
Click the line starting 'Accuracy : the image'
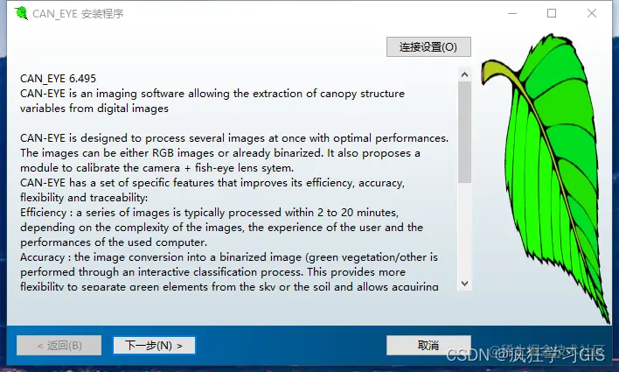tap(229, 257)
